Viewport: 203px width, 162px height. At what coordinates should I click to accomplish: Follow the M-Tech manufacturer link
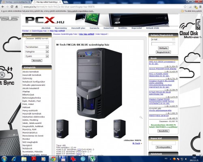136,143
